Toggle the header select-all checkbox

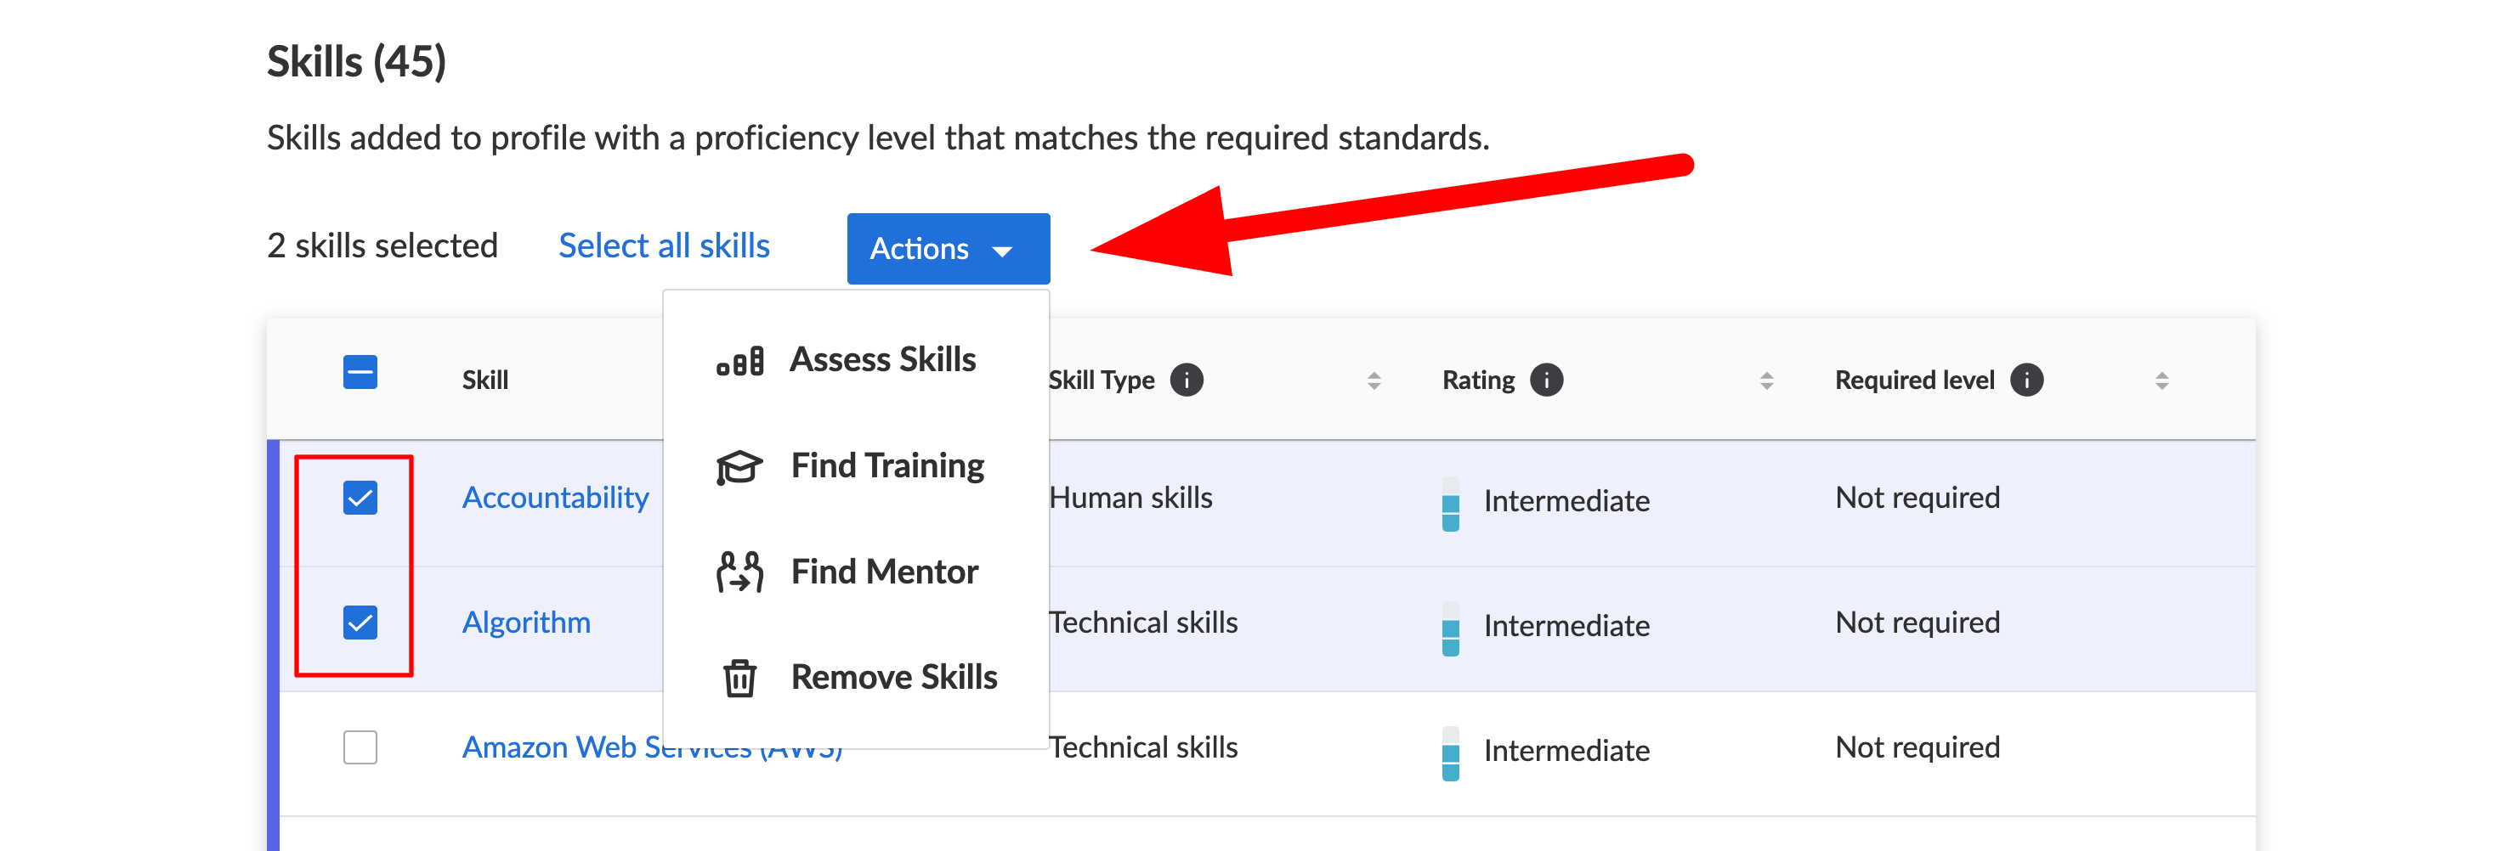[360, 372]
